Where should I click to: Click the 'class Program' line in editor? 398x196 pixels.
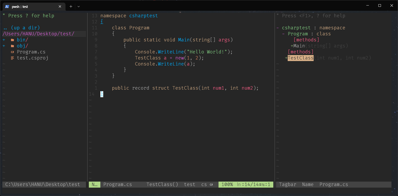coord(130,28)
